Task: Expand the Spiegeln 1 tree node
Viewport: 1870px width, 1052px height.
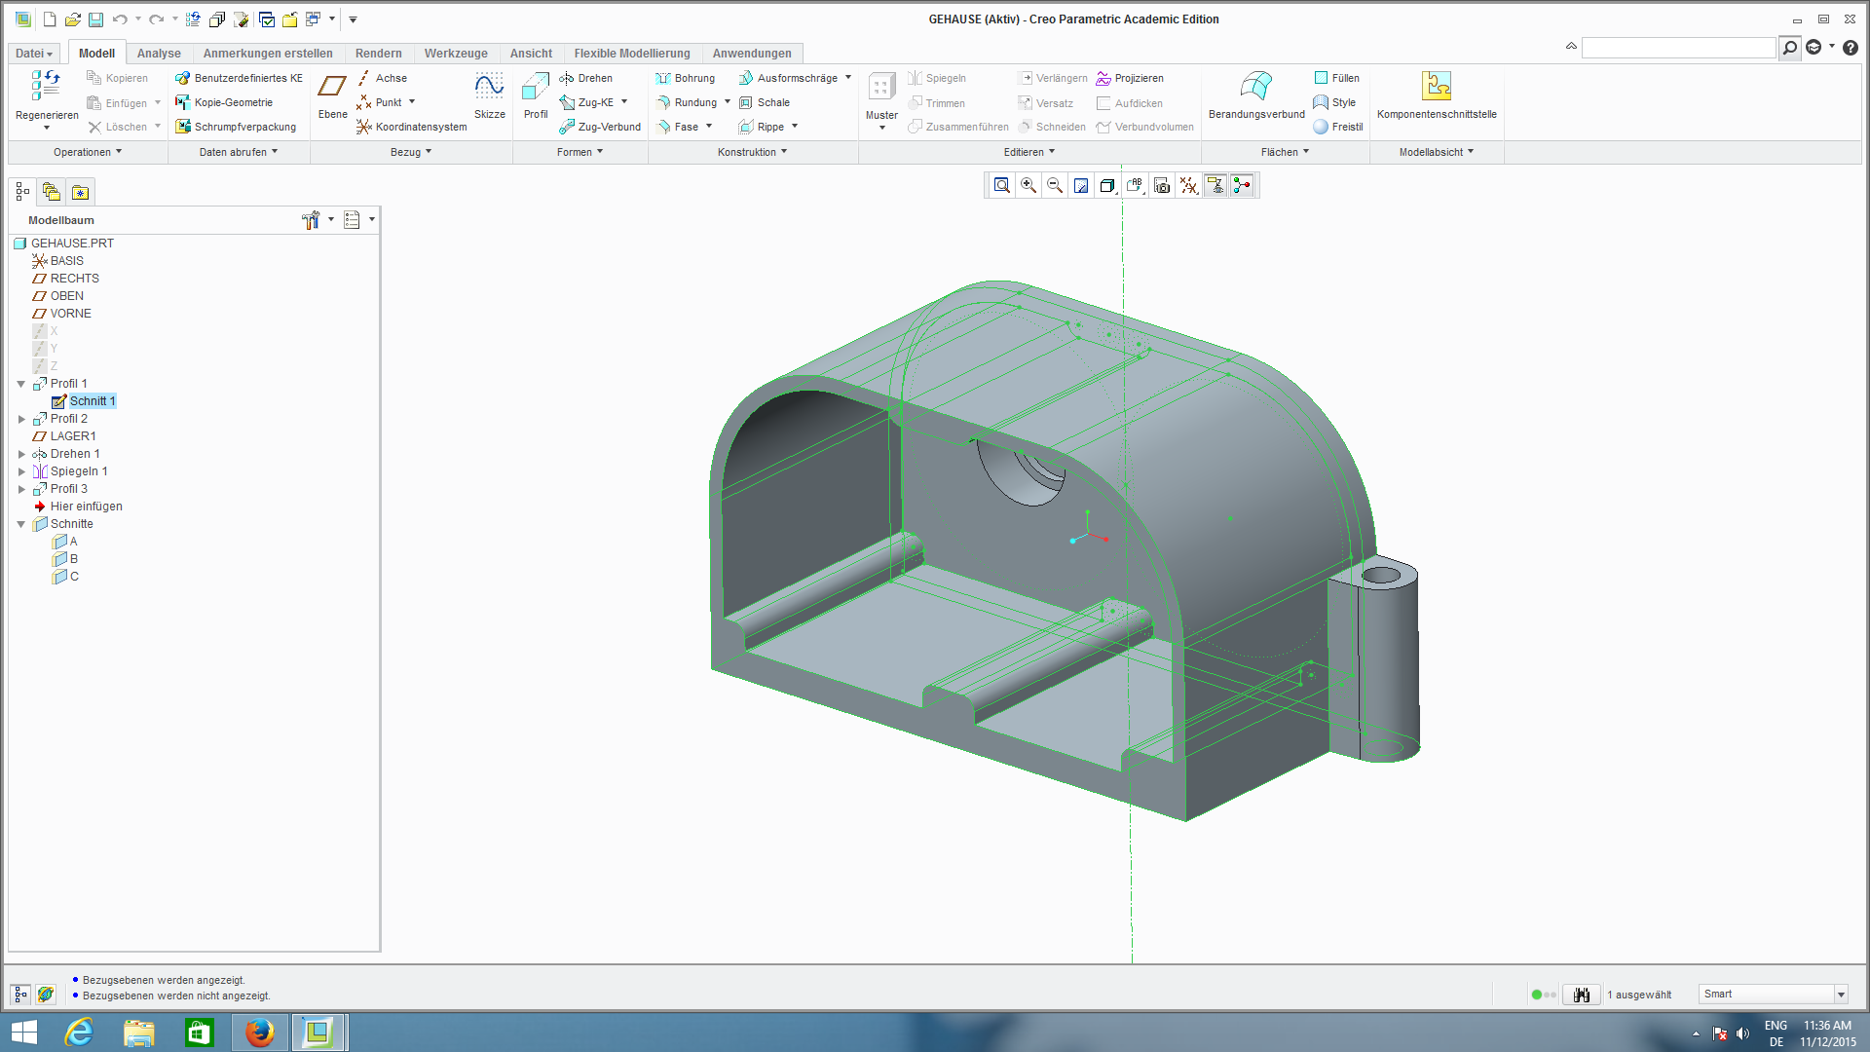Action: click(x=21, y=471)
